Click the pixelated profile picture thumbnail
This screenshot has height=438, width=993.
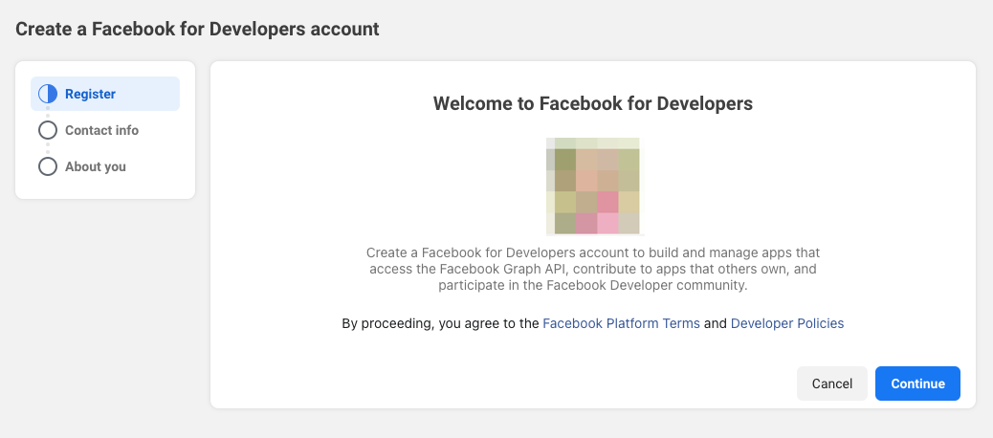(x=593, y=186)
